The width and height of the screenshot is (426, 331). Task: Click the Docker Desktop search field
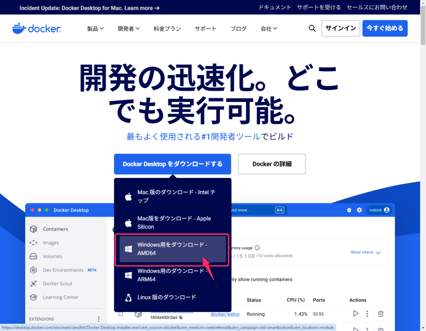point(258,210)
